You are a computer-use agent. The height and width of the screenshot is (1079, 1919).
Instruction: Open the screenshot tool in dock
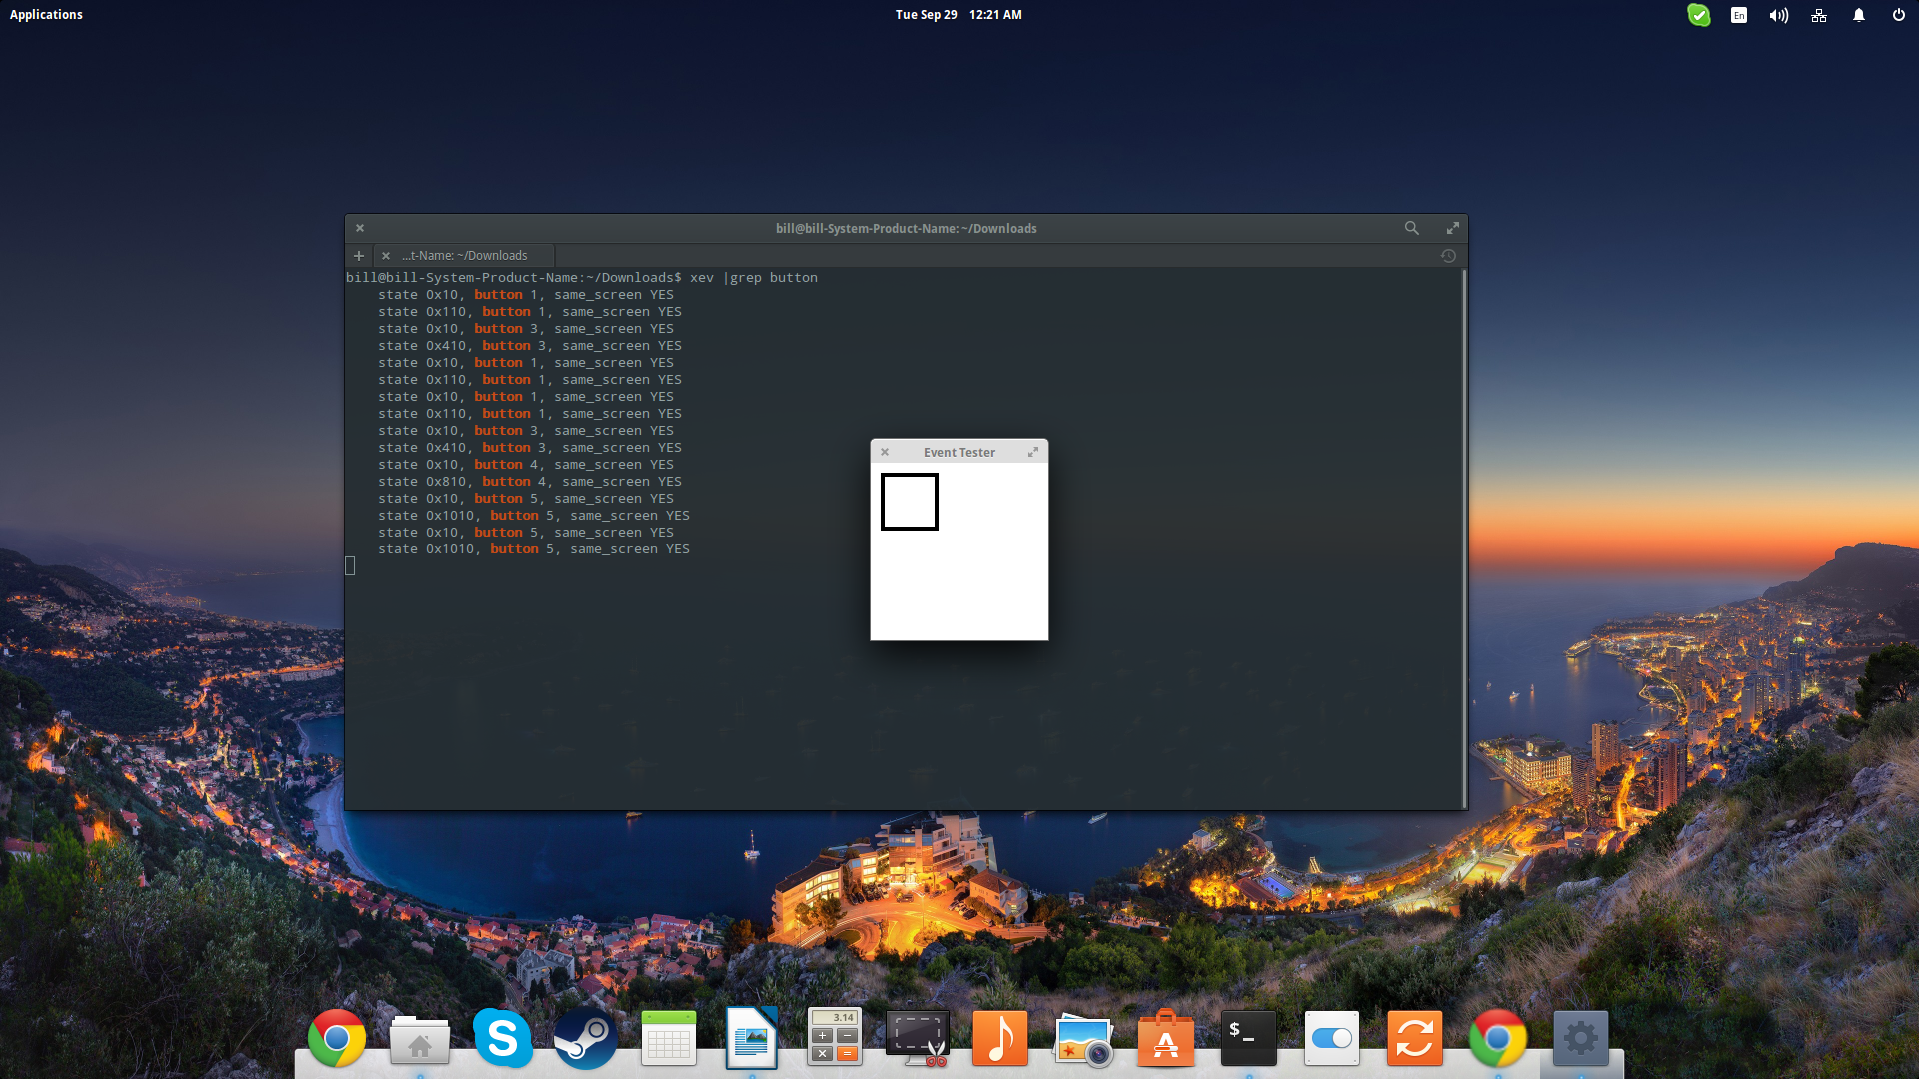(x=917, y=1039)
